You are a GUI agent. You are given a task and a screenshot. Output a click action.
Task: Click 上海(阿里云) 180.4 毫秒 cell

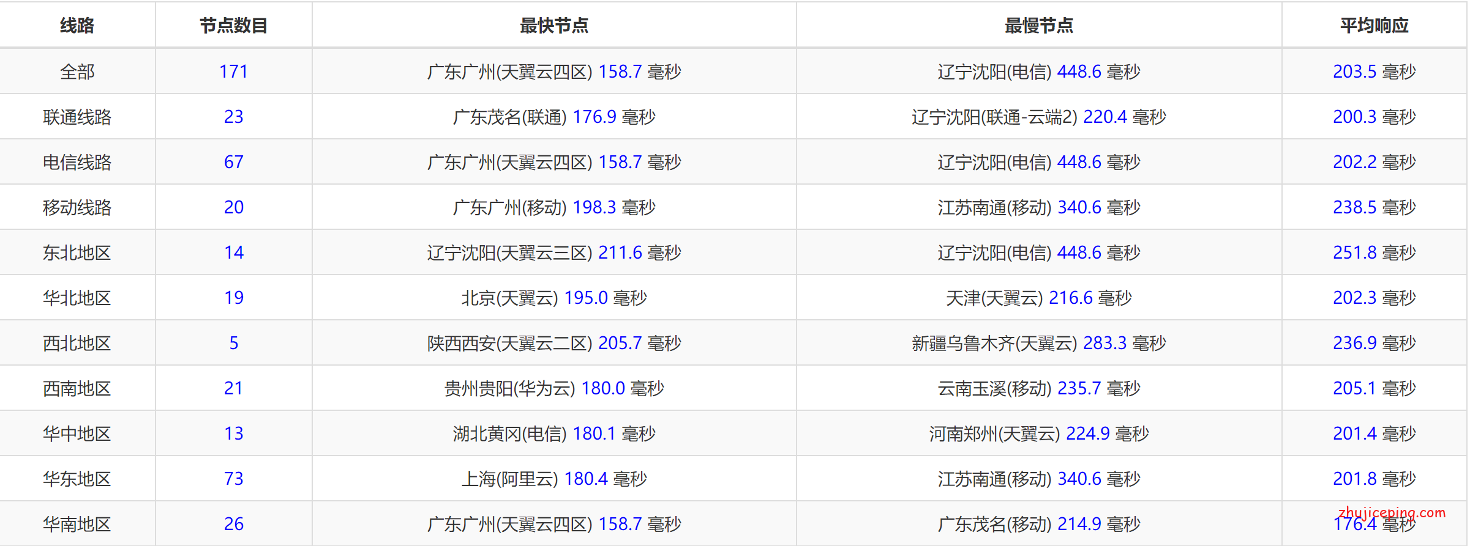pyautogui.click(x=554, y=479)
